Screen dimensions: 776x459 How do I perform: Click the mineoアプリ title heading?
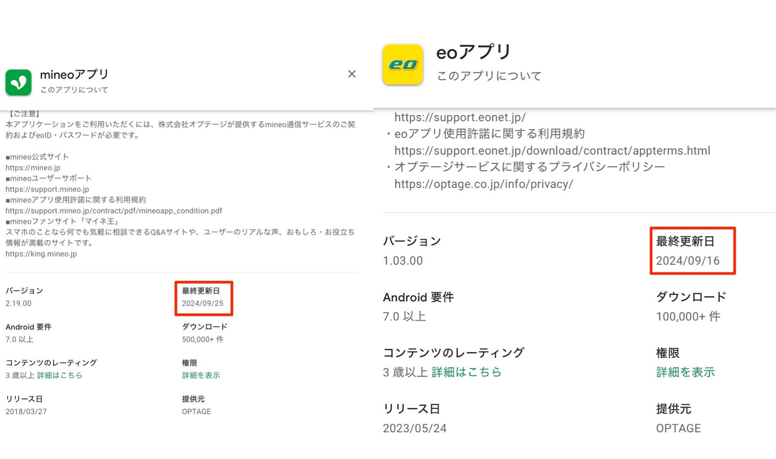pyautogui.click(x=74, y=74)
